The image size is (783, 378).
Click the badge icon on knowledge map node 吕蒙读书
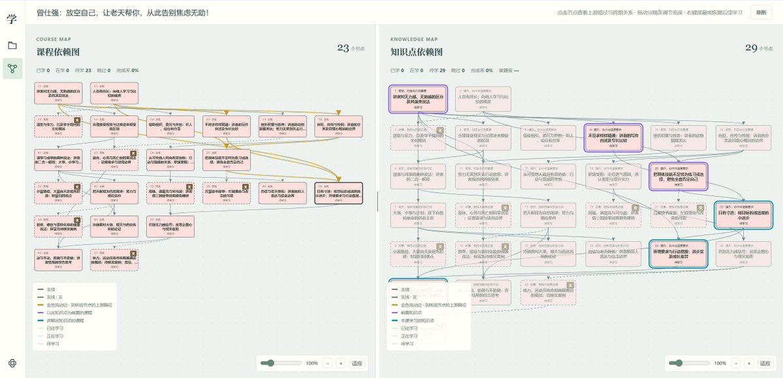pyautogui.click(x=699, y=207)
